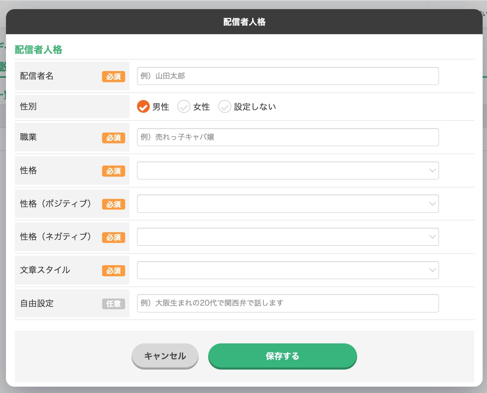Expand the 性格（ポジティブ） dropdown
This screenshot has width=487, height=393.
pyautogui.click(x=288, y=204)
